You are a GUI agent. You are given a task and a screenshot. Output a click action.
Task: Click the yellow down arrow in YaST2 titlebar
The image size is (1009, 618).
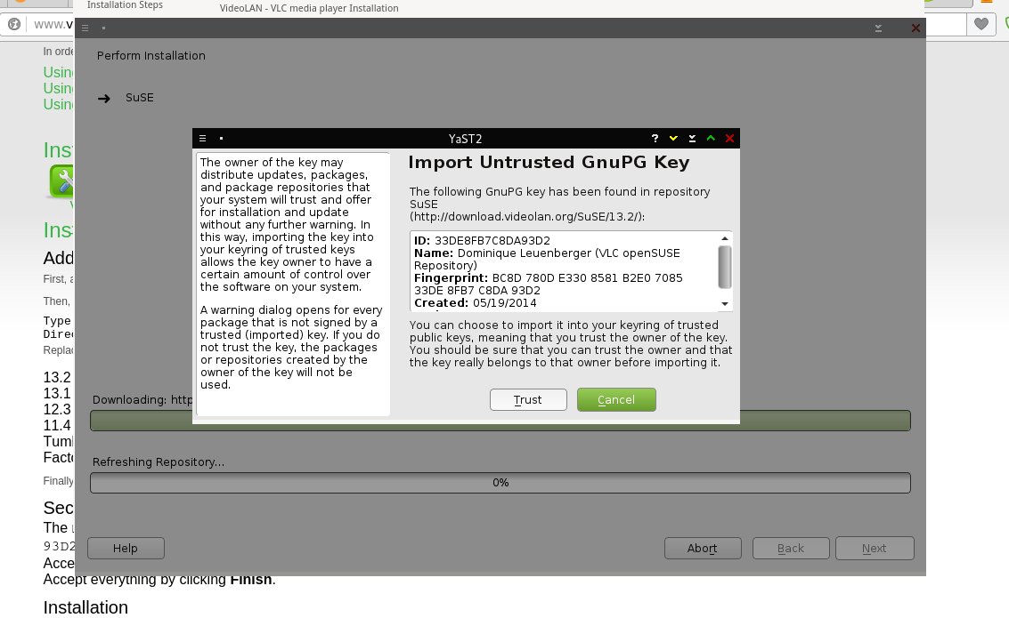point(673,138)
